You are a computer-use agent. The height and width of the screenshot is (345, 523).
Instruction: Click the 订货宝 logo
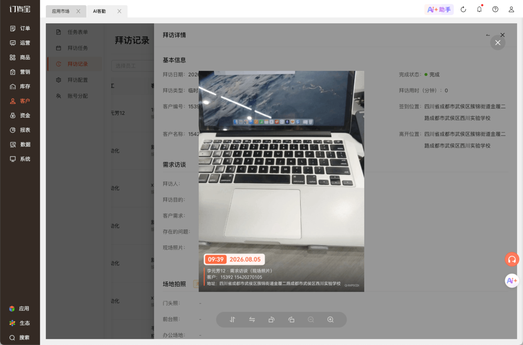tap(20, 9)
